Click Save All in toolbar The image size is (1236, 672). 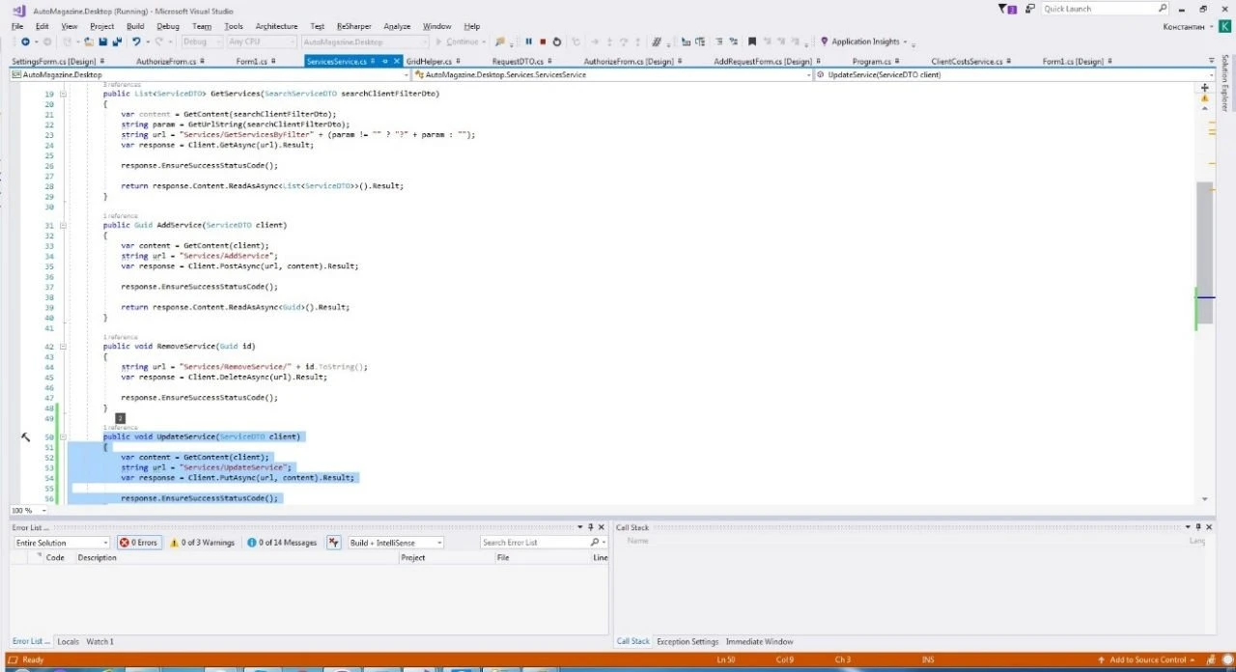(x=117, y=42)
